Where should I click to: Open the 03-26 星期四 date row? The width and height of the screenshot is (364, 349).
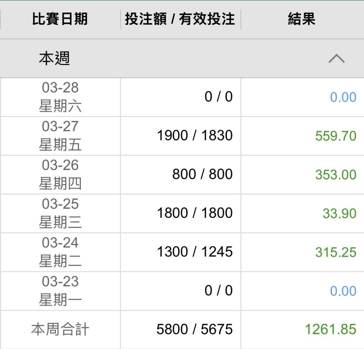point(60,174)
